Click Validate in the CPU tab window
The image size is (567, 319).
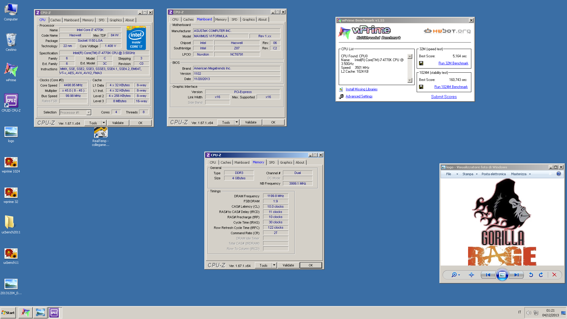click(118, 123)
